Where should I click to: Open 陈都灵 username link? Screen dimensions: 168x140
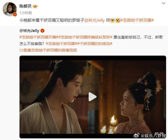click(25, 6)
